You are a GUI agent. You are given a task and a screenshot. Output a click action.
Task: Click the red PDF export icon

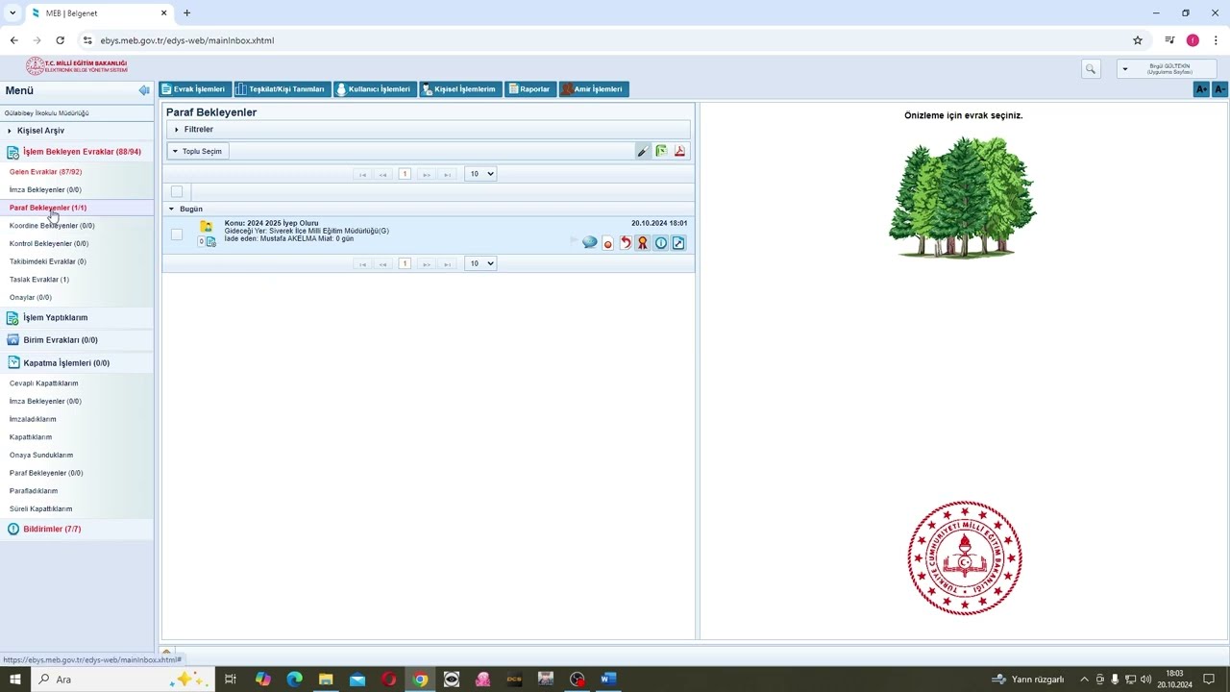(679, 151)
